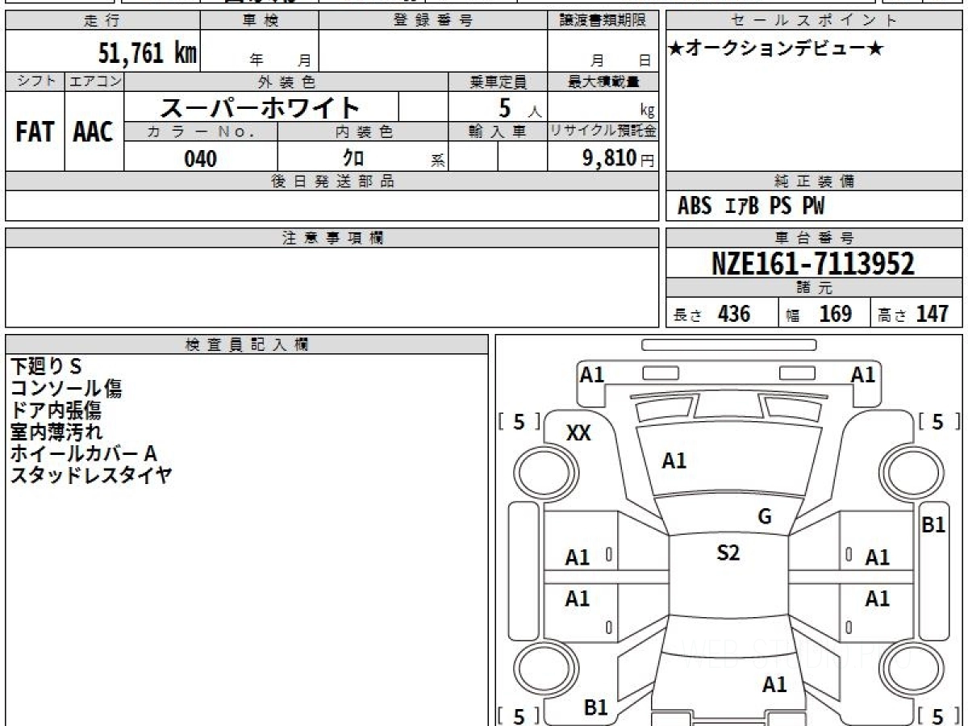Click the セールスポイント header
968x726 pixels.
(x=815, y=21)
